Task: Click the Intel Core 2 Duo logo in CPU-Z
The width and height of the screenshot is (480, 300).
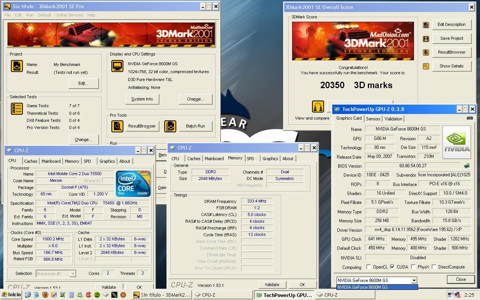Action: click(133, 184)
